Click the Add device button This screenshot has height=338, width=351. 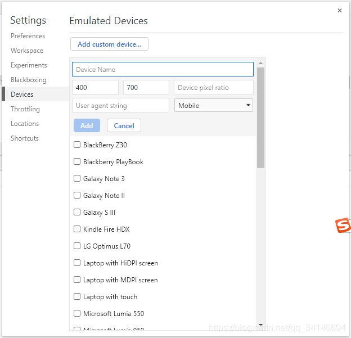coord(87,125)
